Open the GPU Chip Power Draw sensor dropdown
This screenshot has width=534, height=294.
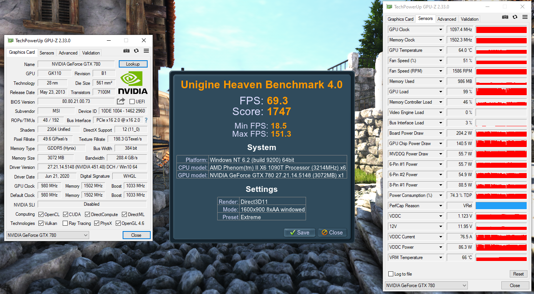tap(441, 144)
